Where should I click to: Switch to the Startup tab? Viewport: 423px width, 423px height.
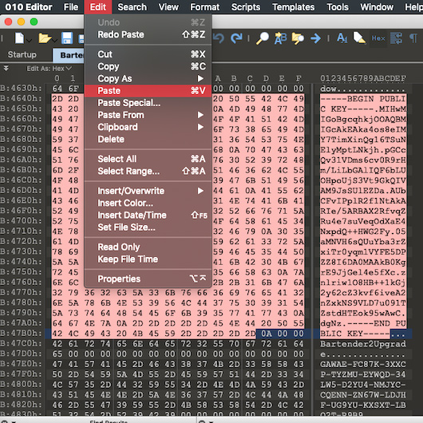tap(22, 54)
